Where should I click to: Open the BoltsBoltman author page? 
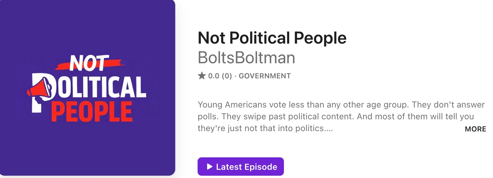pos(246,58)
